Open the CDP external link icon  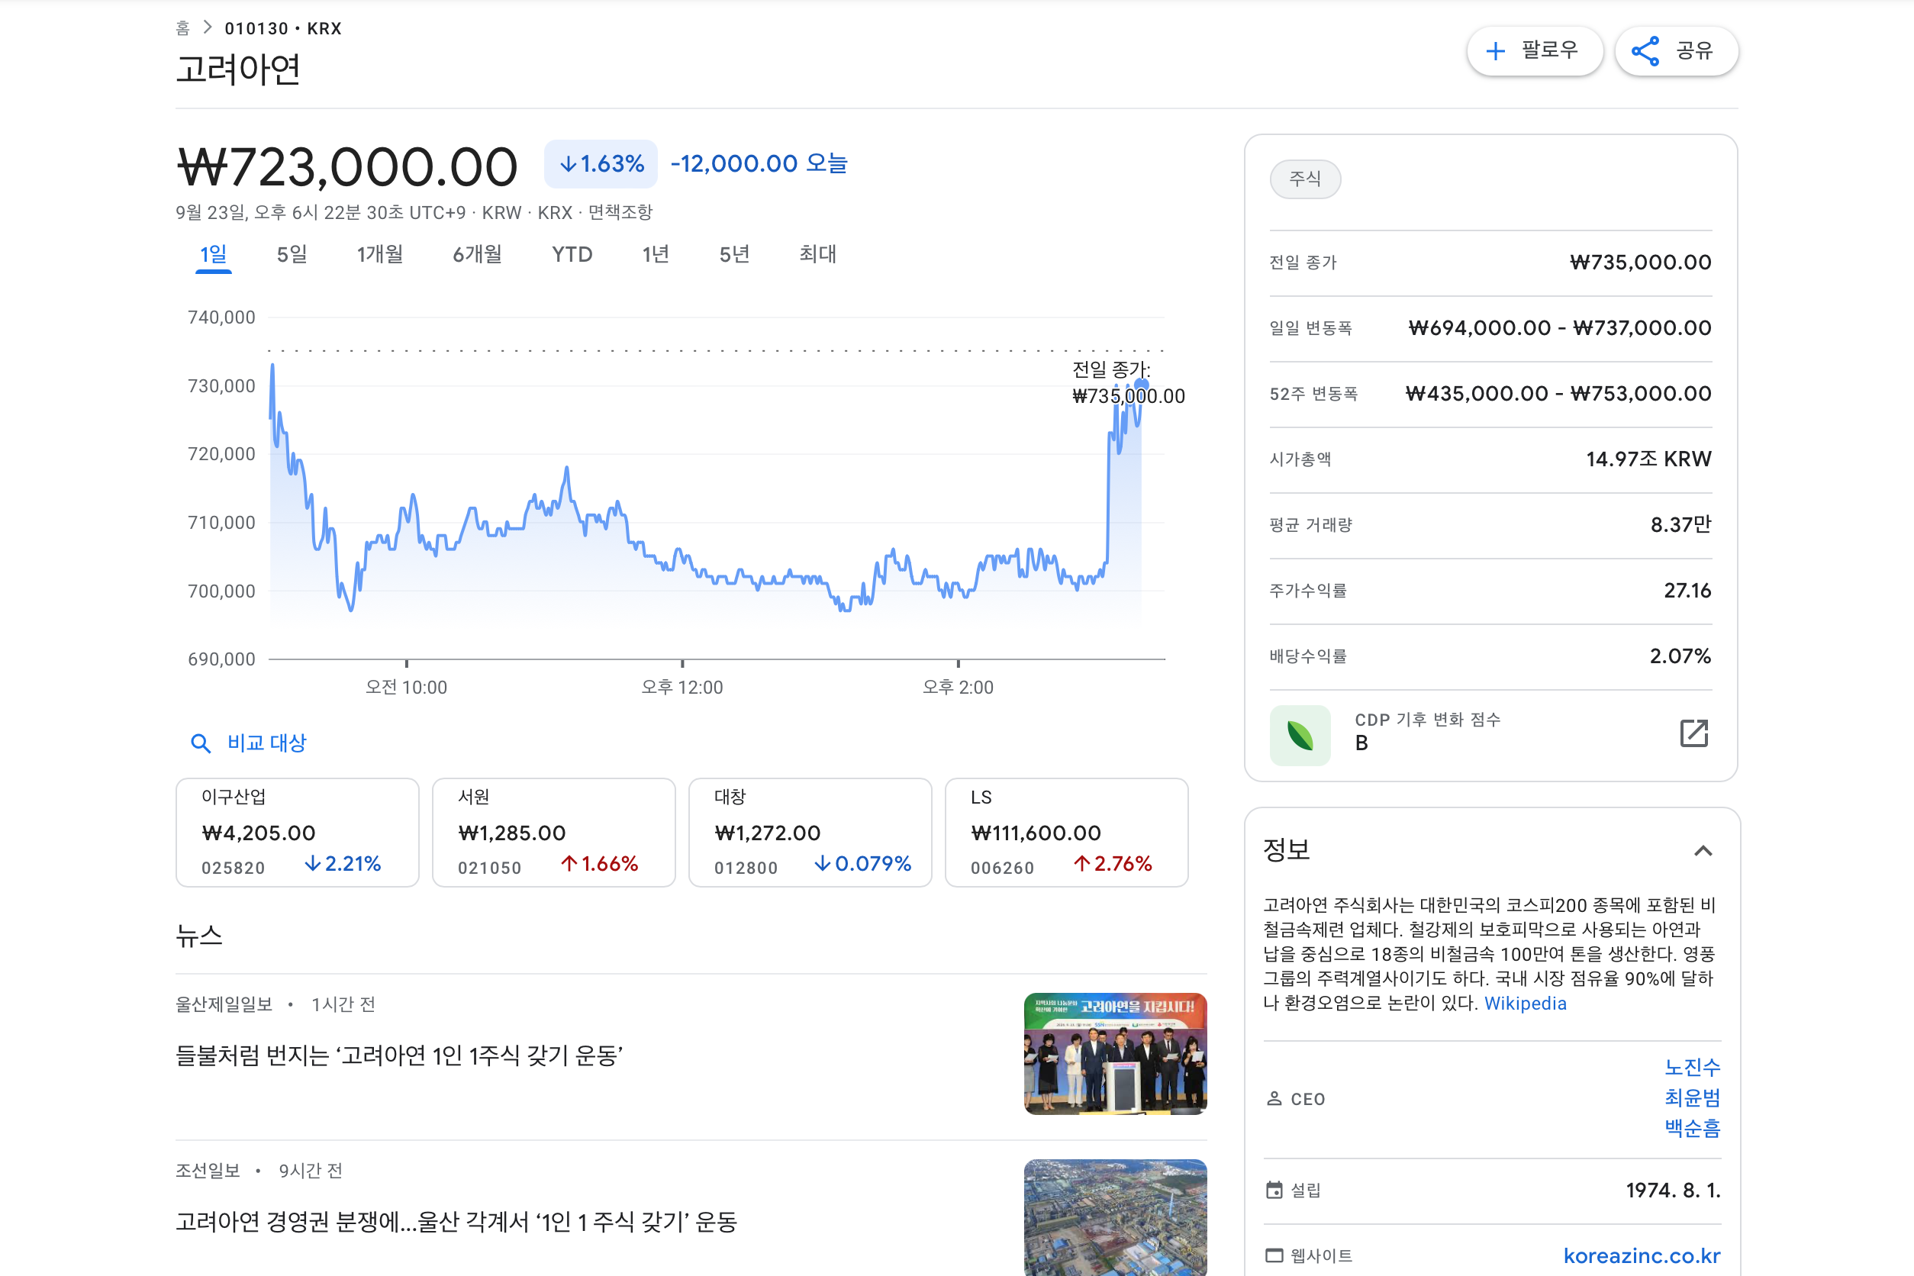1694,733
